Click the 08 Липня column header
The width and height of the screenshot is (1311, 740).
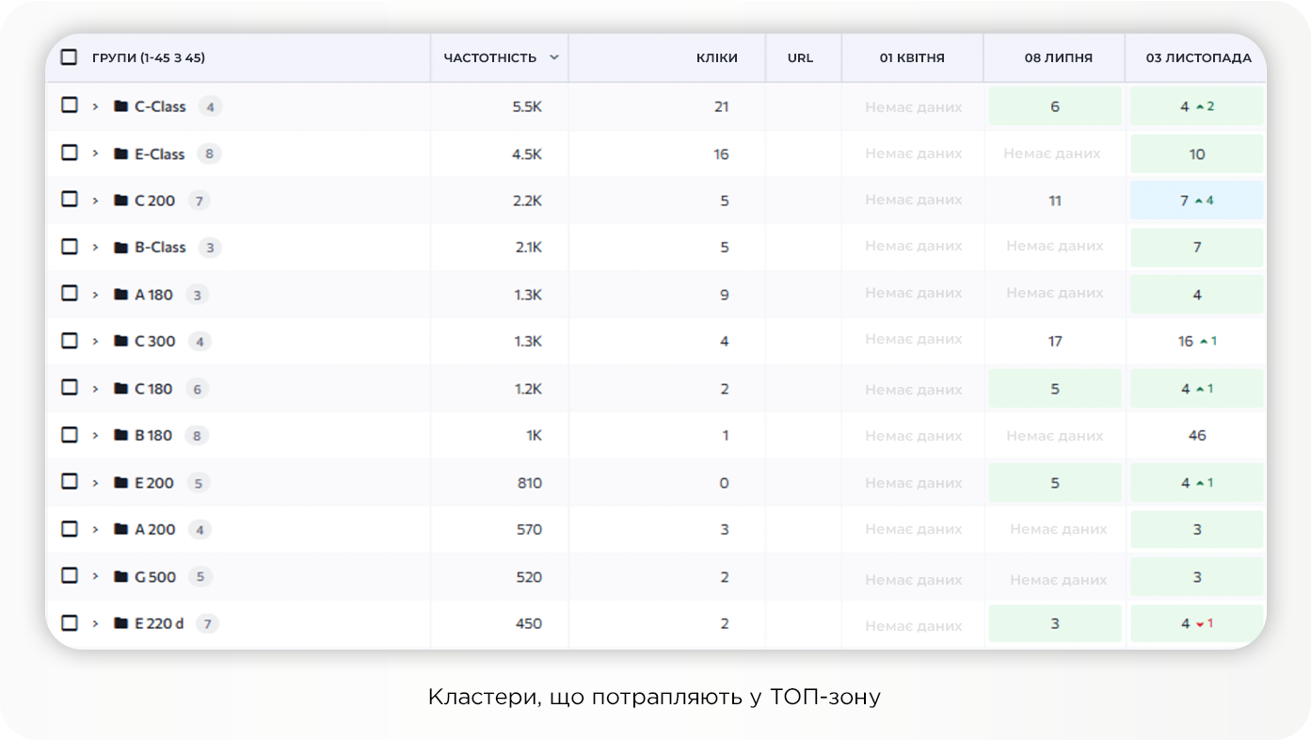point(1058,57)
